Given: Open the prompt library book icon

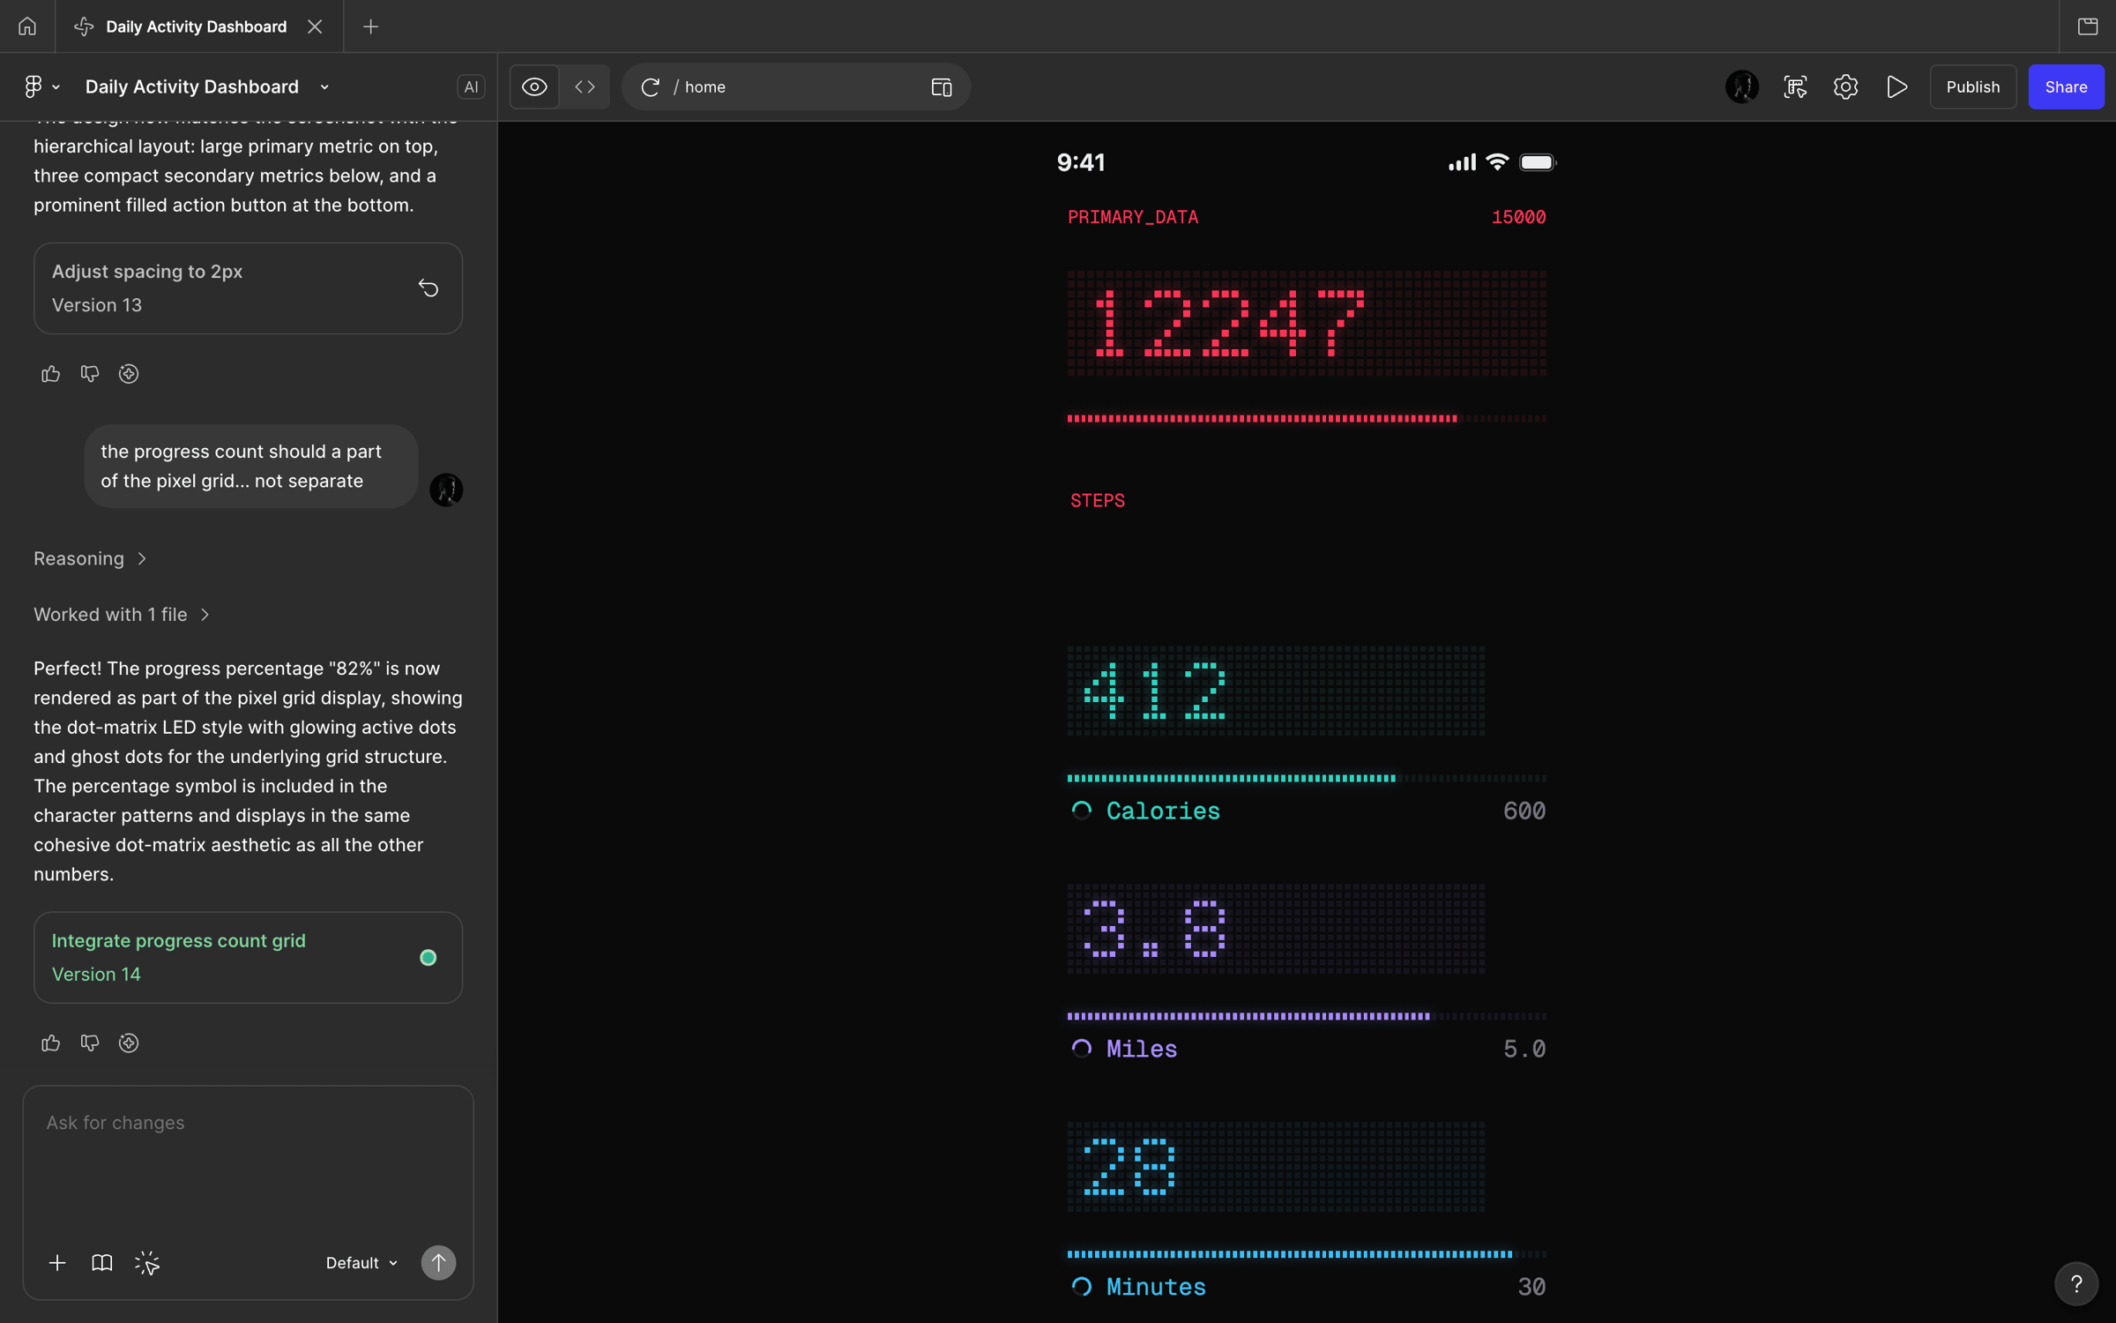Looking at the screenshot, I should [102, 1263].
